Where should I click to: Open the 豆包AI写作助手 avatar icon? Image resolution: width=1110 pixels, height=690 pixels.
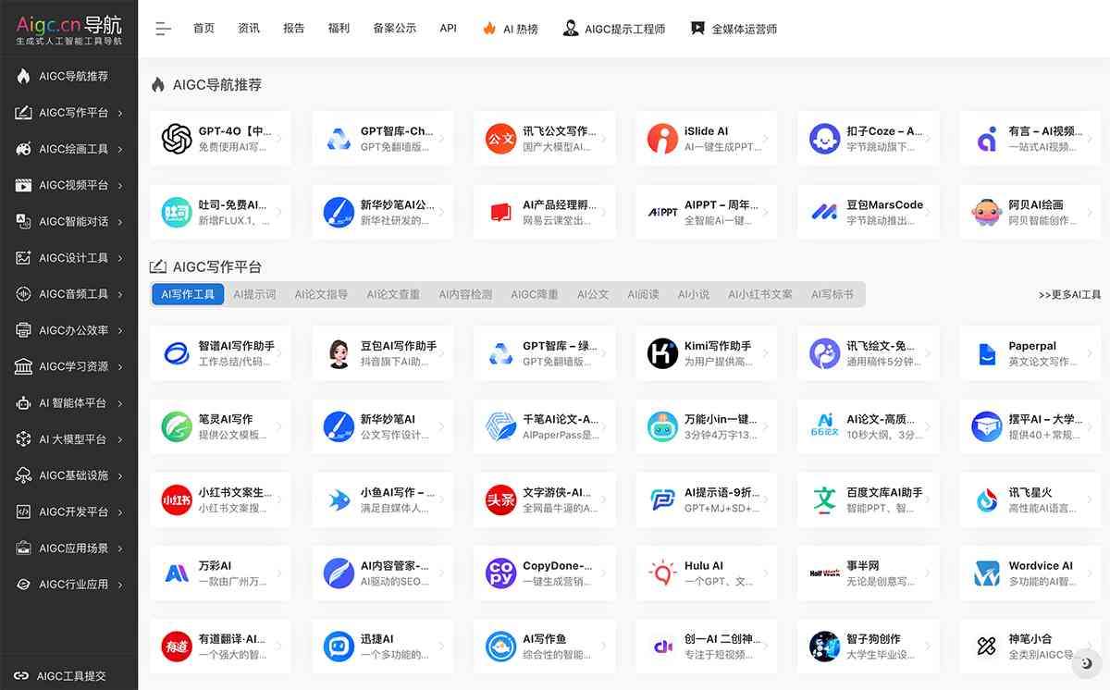coord(339,353)
